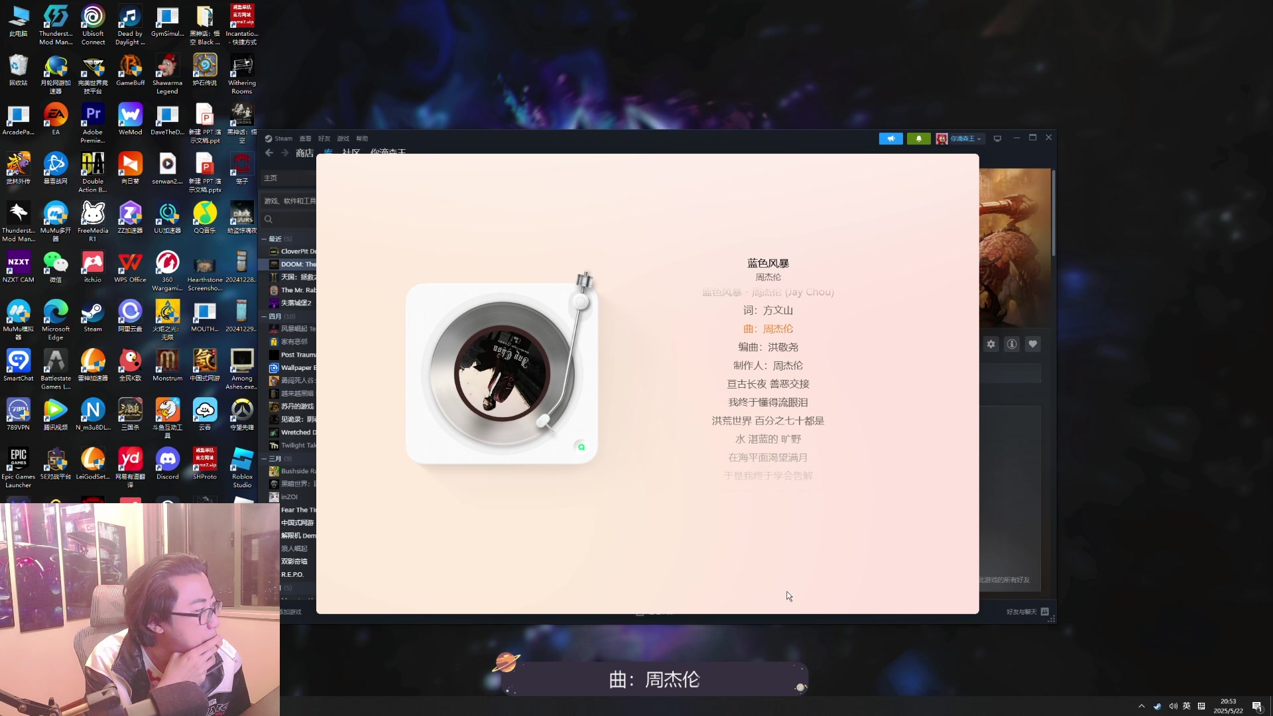Open the Ubisoft Connect desktop icon
The image size is (1273, 716).
[93, 25]
